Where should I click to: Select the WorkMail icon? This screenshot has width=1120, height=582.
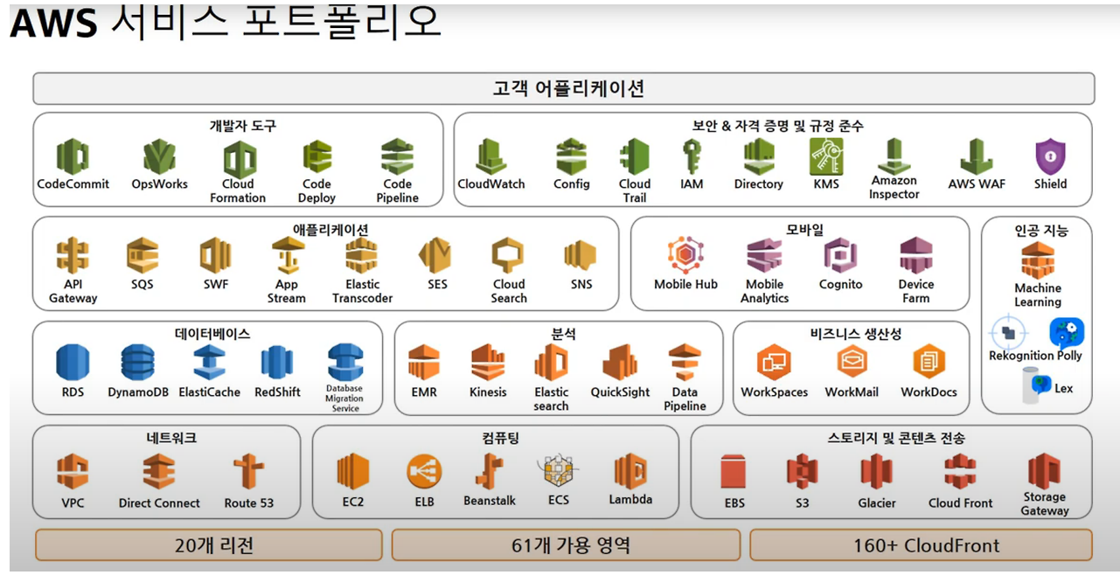coord(852,362)
